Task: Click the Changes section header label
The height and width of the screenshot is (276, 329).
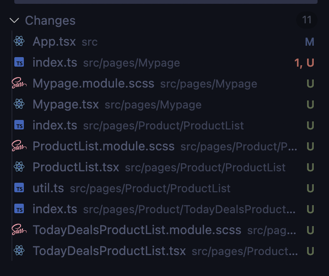Action: (50, 20)
